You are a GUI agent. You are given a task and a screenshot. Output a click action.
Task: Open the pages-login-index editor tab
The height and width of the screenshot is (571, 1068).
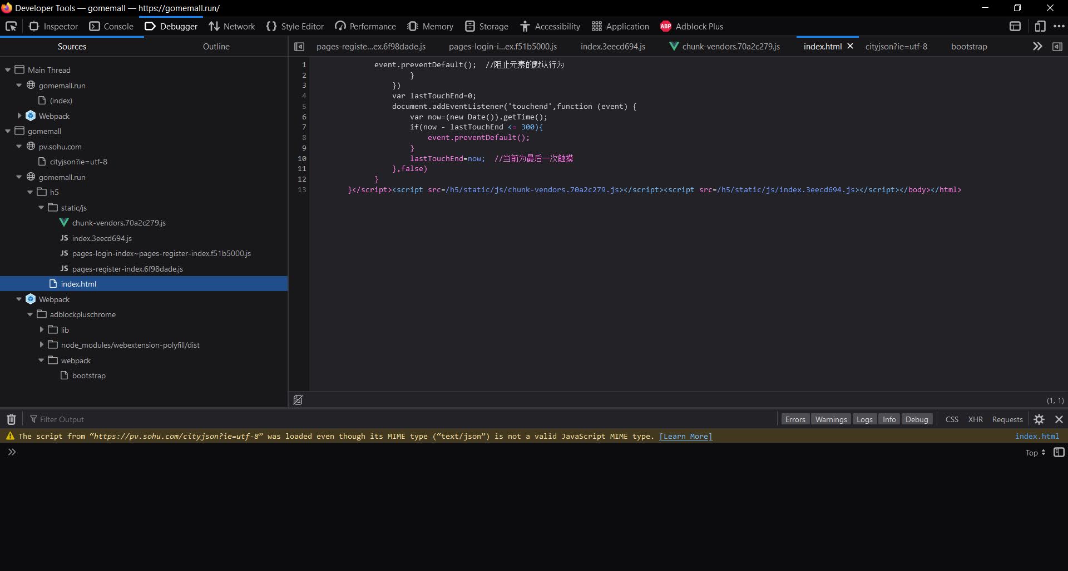503,47
